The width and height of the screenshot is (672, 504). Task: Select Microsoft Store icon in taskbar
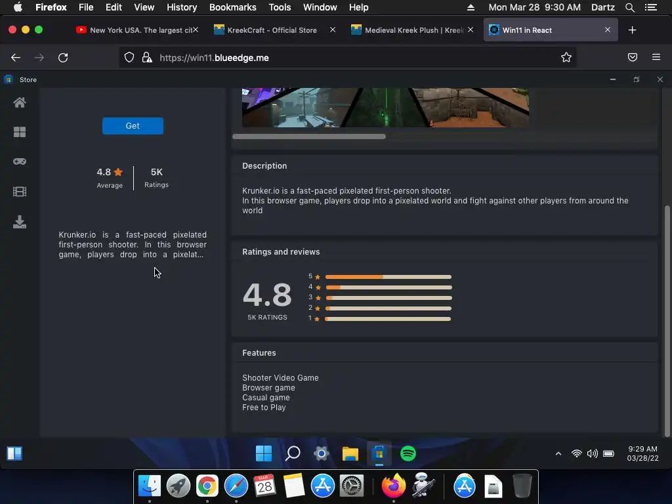pos(379,453)
